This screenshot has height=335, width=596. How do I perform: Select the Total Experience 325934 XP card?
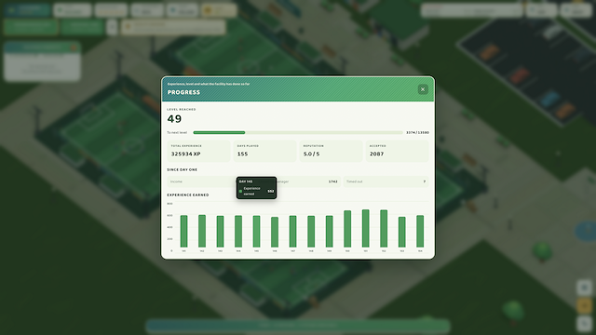click(198, 151)
